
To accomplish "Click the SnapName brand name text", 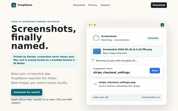I will tap(25, 5).
